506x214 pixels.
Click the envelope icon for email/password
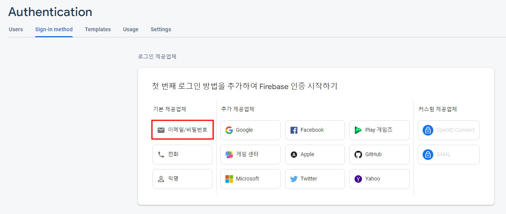161,130
